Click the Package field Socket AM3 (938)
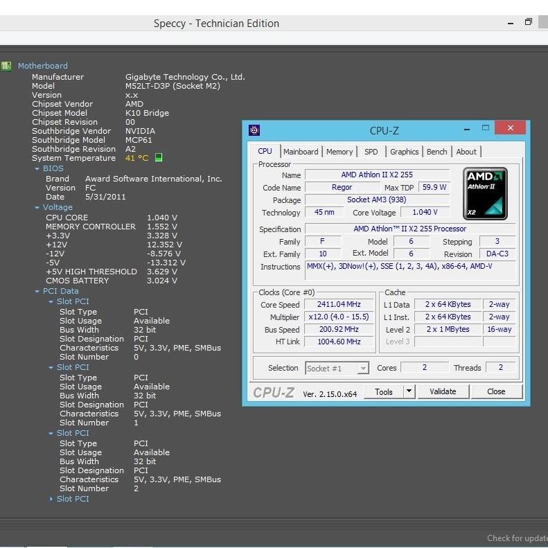 click(377, 200)
